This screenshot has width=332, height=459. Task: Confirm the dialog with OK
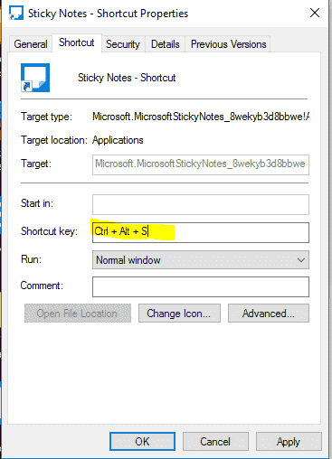[142, 442]
